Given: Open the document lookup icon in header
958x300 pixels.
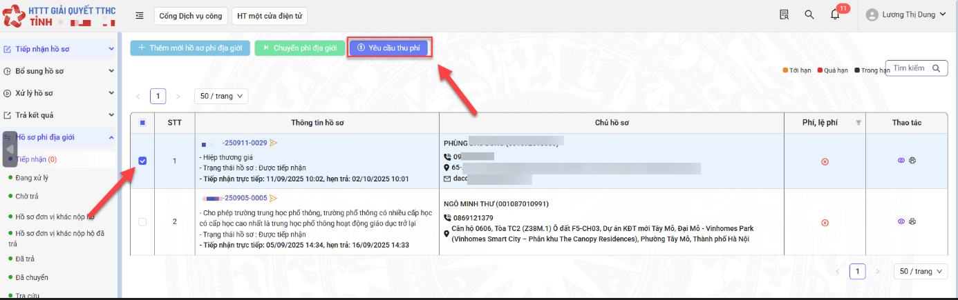Looking at the screenshot, I should 784,15.
